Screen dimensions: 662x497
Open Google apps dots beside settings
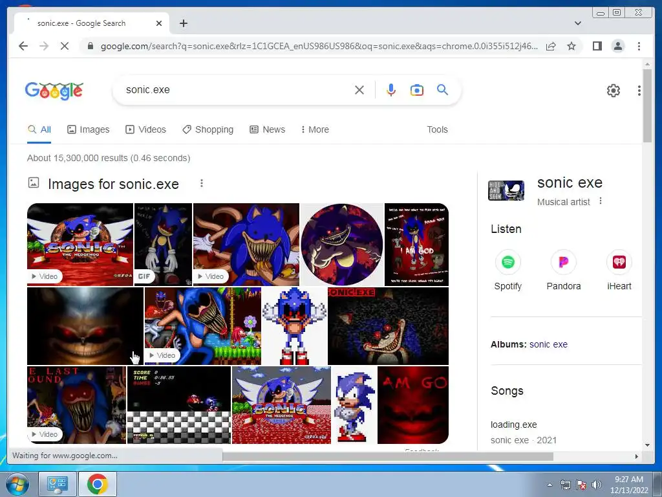[x=639, y=91]
